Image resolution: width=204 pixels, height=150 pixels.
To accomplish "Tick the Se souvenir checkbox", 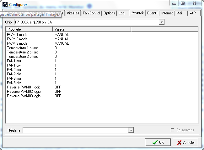I will (173, 130).
